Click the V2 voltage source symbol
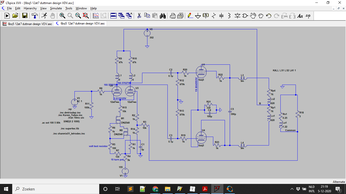 coord(147,33)
